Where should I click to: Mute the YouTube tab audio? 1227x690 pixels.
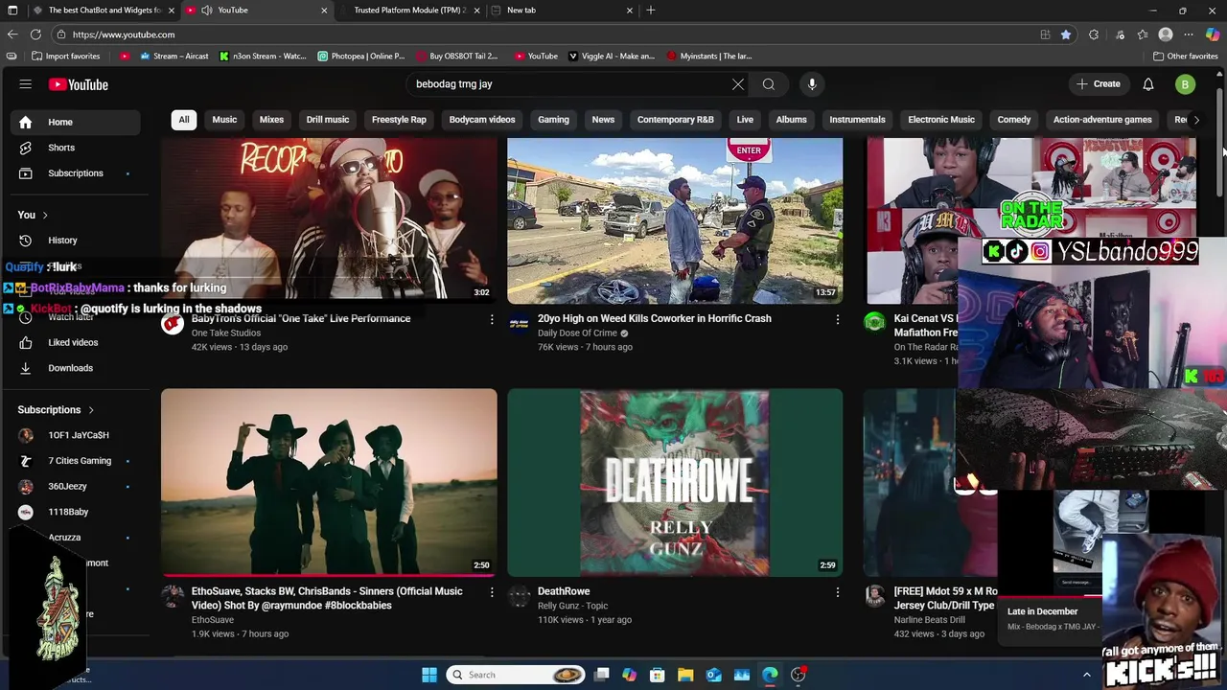[206, 10]
